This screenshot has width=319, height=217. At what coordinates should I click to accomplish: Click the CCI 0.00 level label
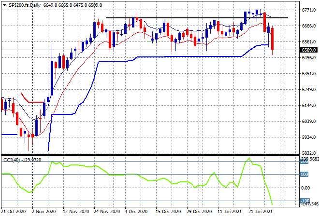(305, 188)
